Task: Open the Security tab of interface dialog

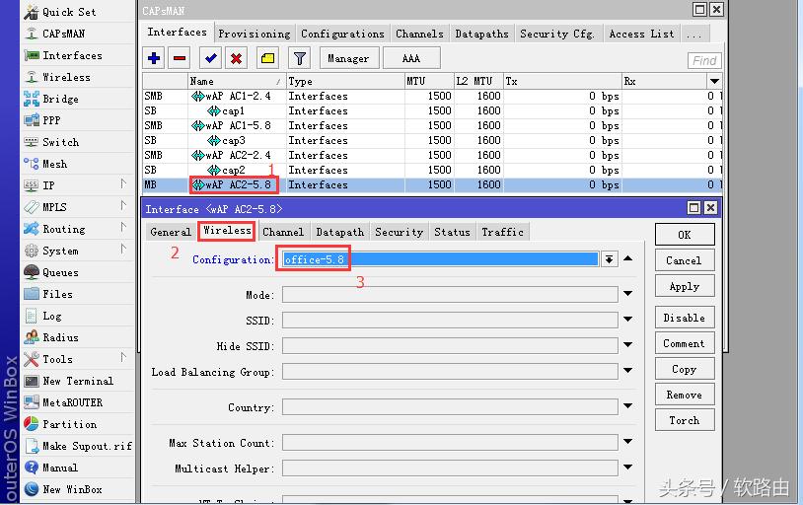Action: pos(400,232)
